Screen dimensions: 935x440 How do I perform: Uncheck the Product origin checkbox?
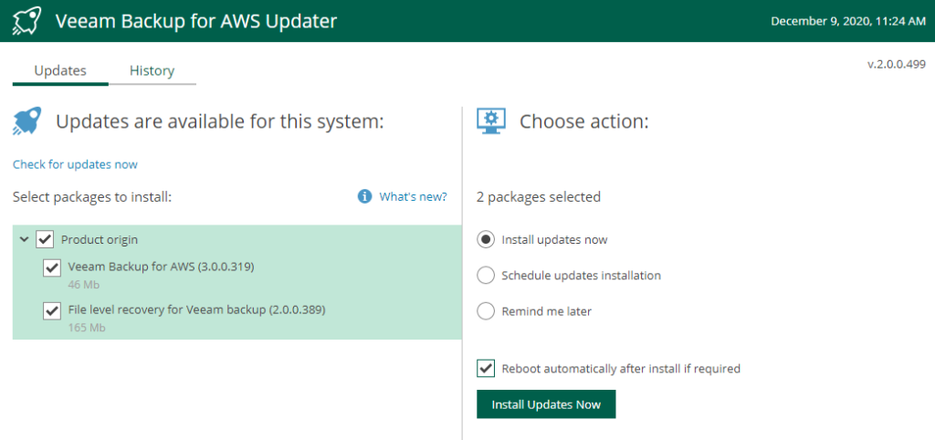point(45,240)
